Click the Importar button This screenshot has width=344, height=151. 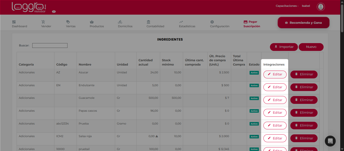click(284, 47)
